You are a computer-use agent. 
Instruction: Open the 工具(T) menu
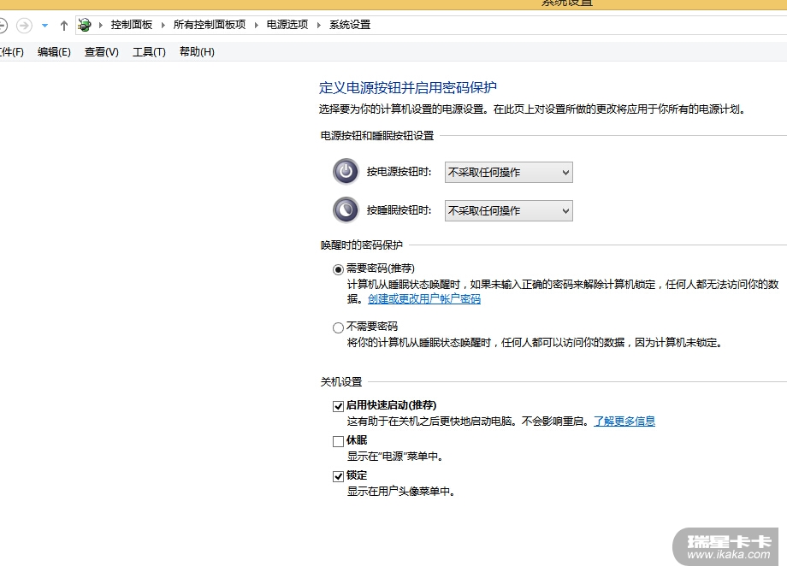coord(149,51)
